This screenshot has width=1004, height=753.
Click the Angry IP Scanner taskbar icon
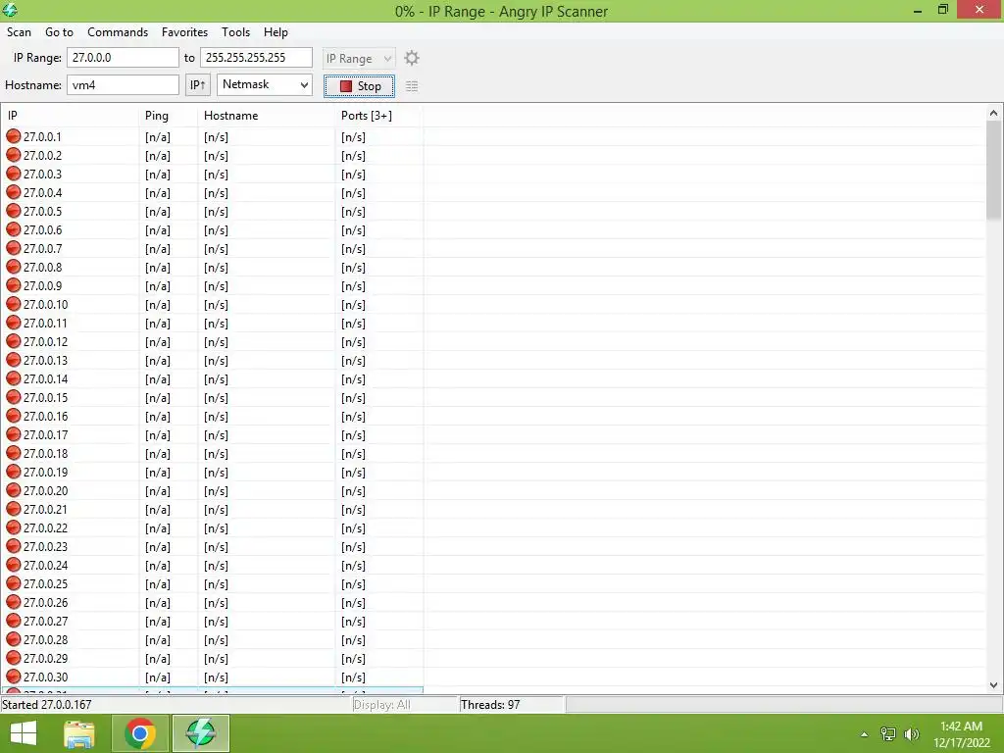[x=200, y=733]
